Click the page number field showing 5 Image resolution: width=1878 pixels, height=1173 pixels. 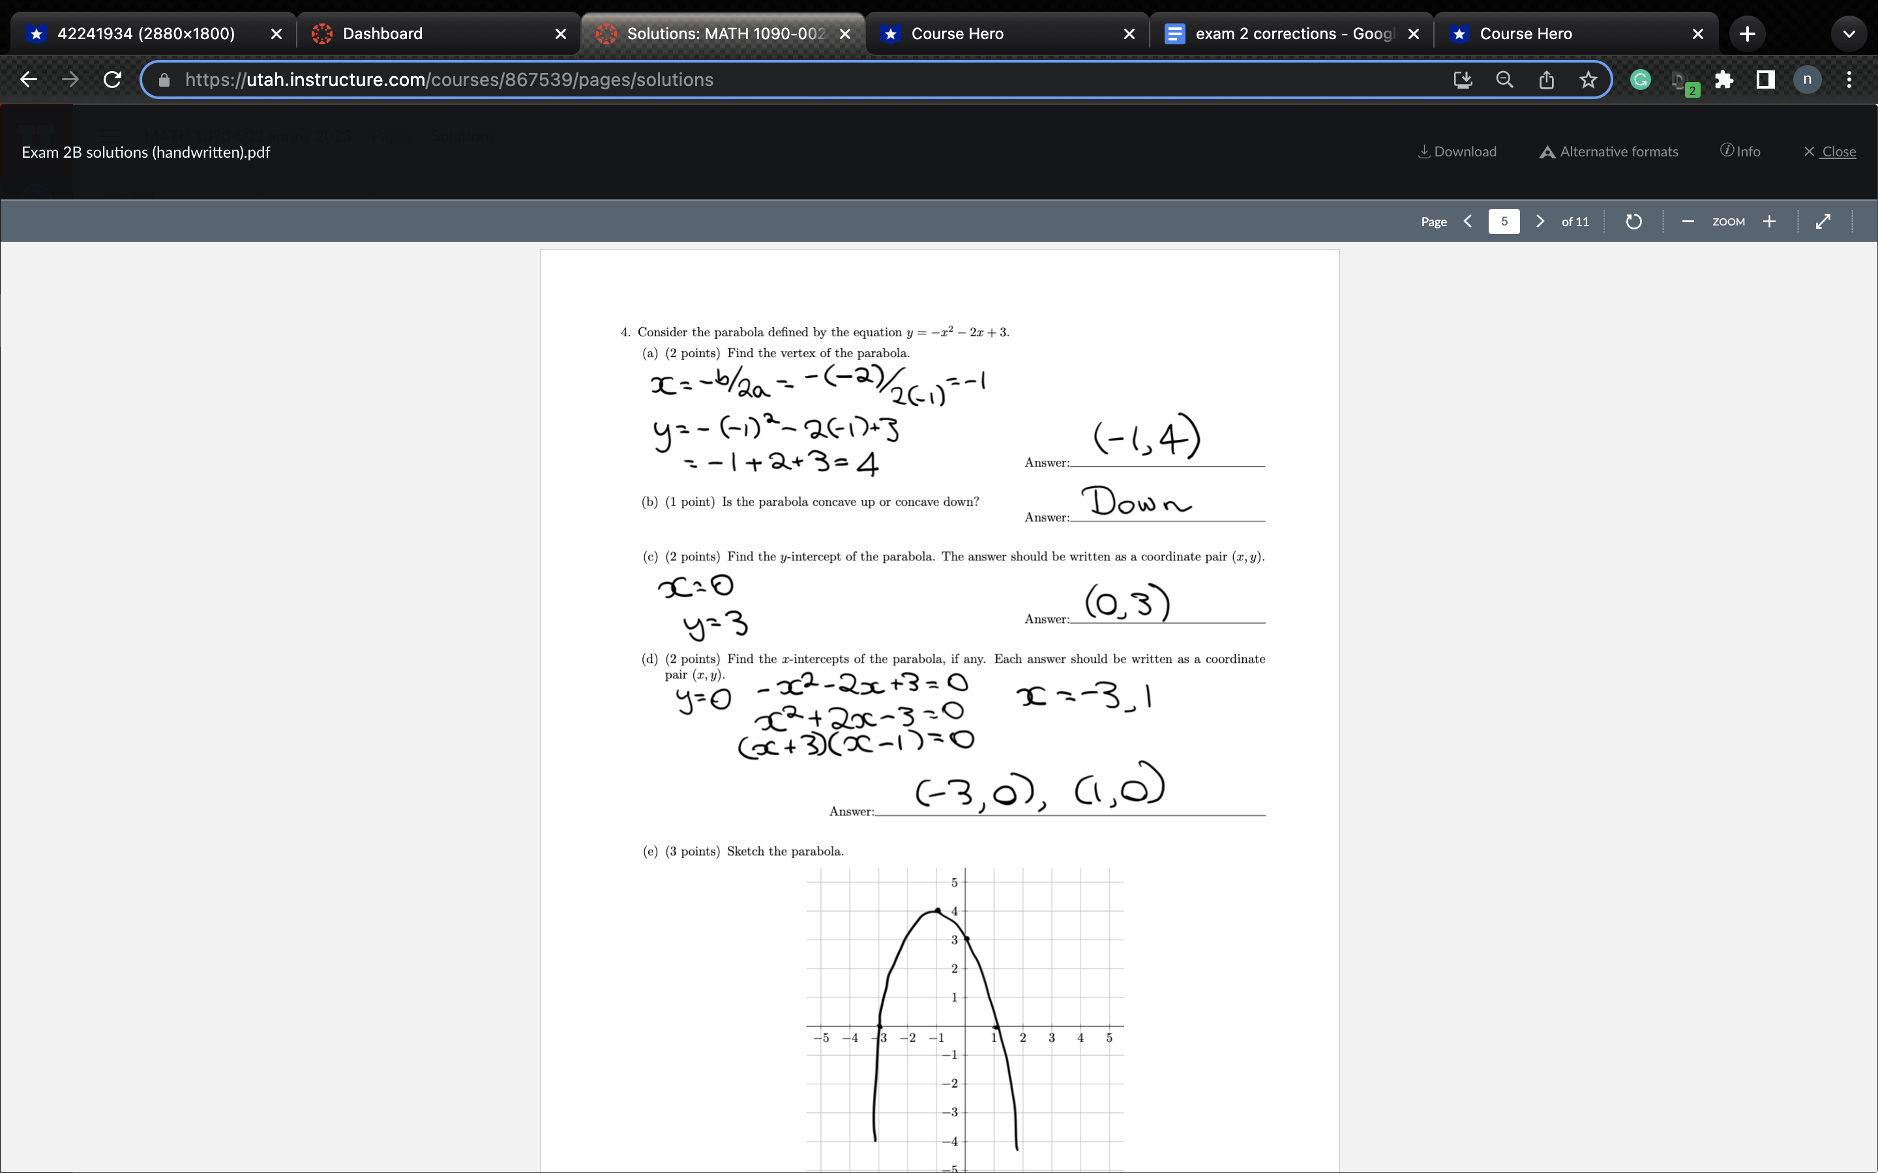1504,221
